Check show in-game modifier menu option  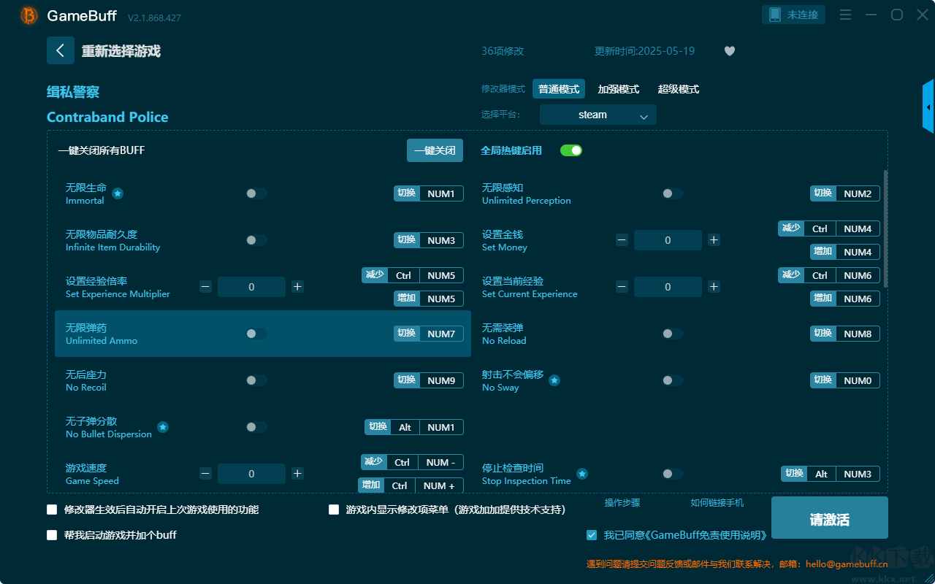pyautogui.click(x=334, y=510)
